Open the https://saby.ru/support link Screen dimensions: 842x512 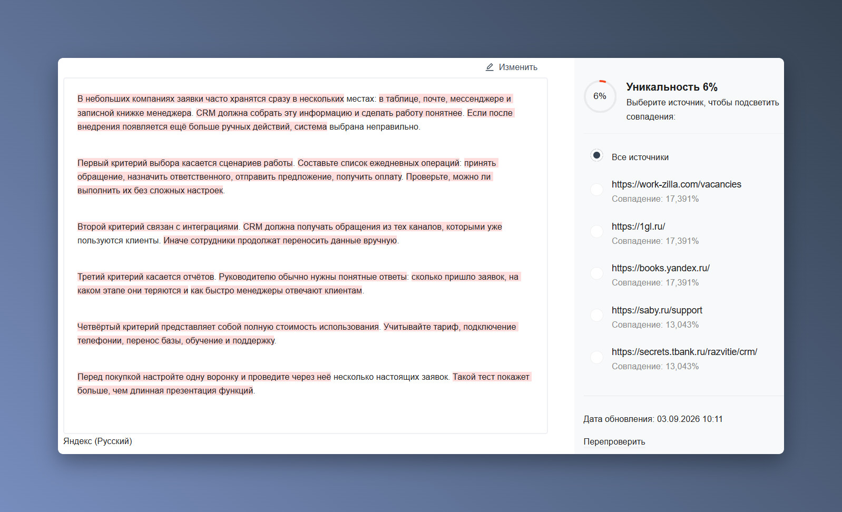[x=657, y=310]
